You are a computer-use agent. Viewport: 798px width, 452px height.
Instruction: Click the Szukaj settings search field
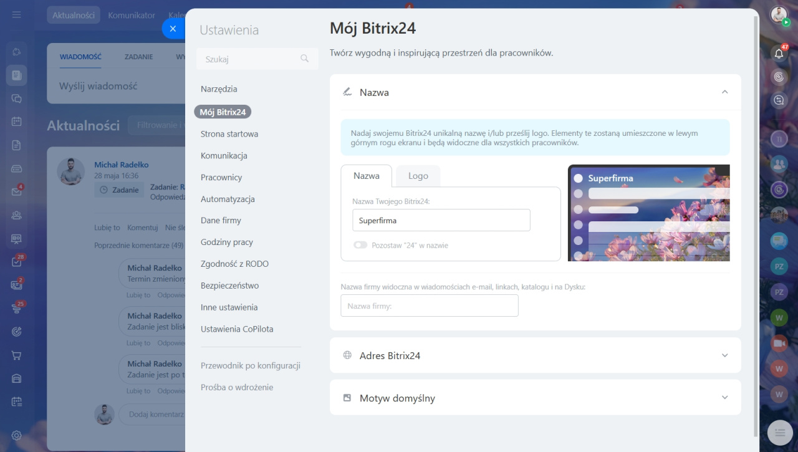tap(257, 59)
